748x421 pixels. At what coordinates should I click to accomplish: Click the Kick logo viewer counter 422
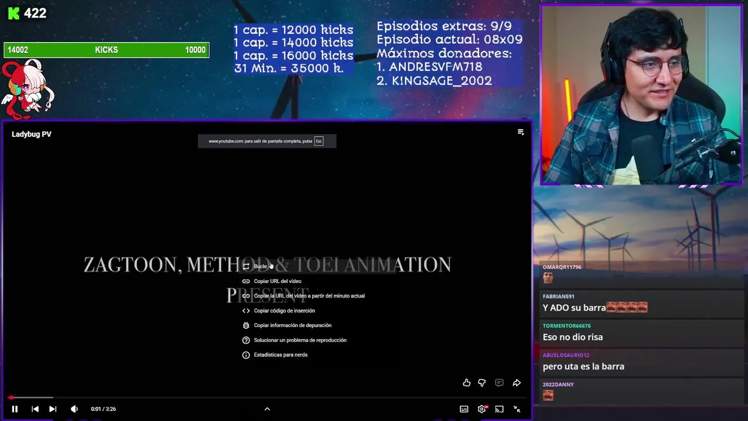click(27, 13)
